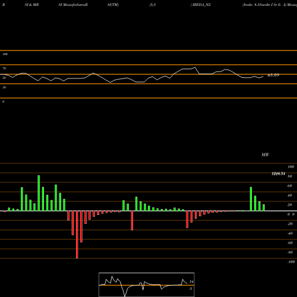The image size is (297, 297).
Task: Click the '-5' label in mini chart
Action: [x=191, y=289]
